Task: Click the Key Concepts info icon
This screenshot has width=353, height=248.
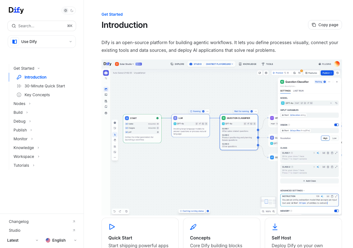Action: coord(19,95)
